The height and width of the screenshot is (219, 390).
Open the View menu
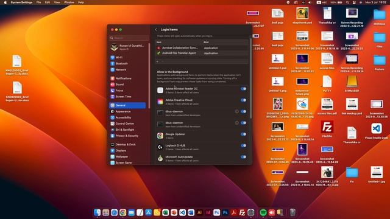57,2
